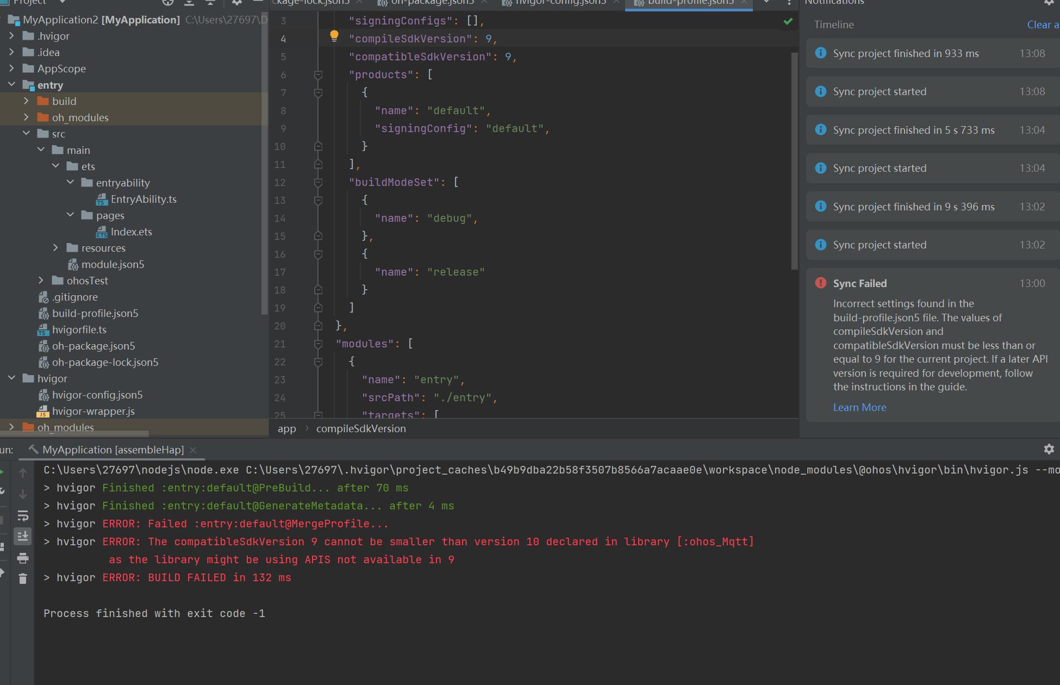The height and width of the screenshot is (685, 1060).
Task: Open hvigorfile.ts in the tree
Action: (x=79, y=329)
